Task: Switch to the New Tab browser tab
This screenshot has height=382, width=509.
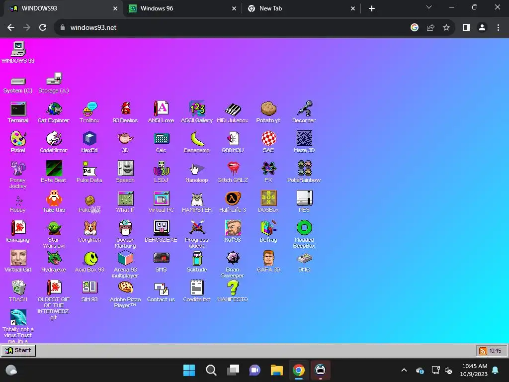Action: (x=301, y=8)
